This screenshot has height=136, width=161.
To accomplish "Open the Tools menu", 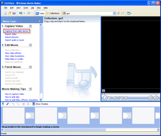I will 26,8.
